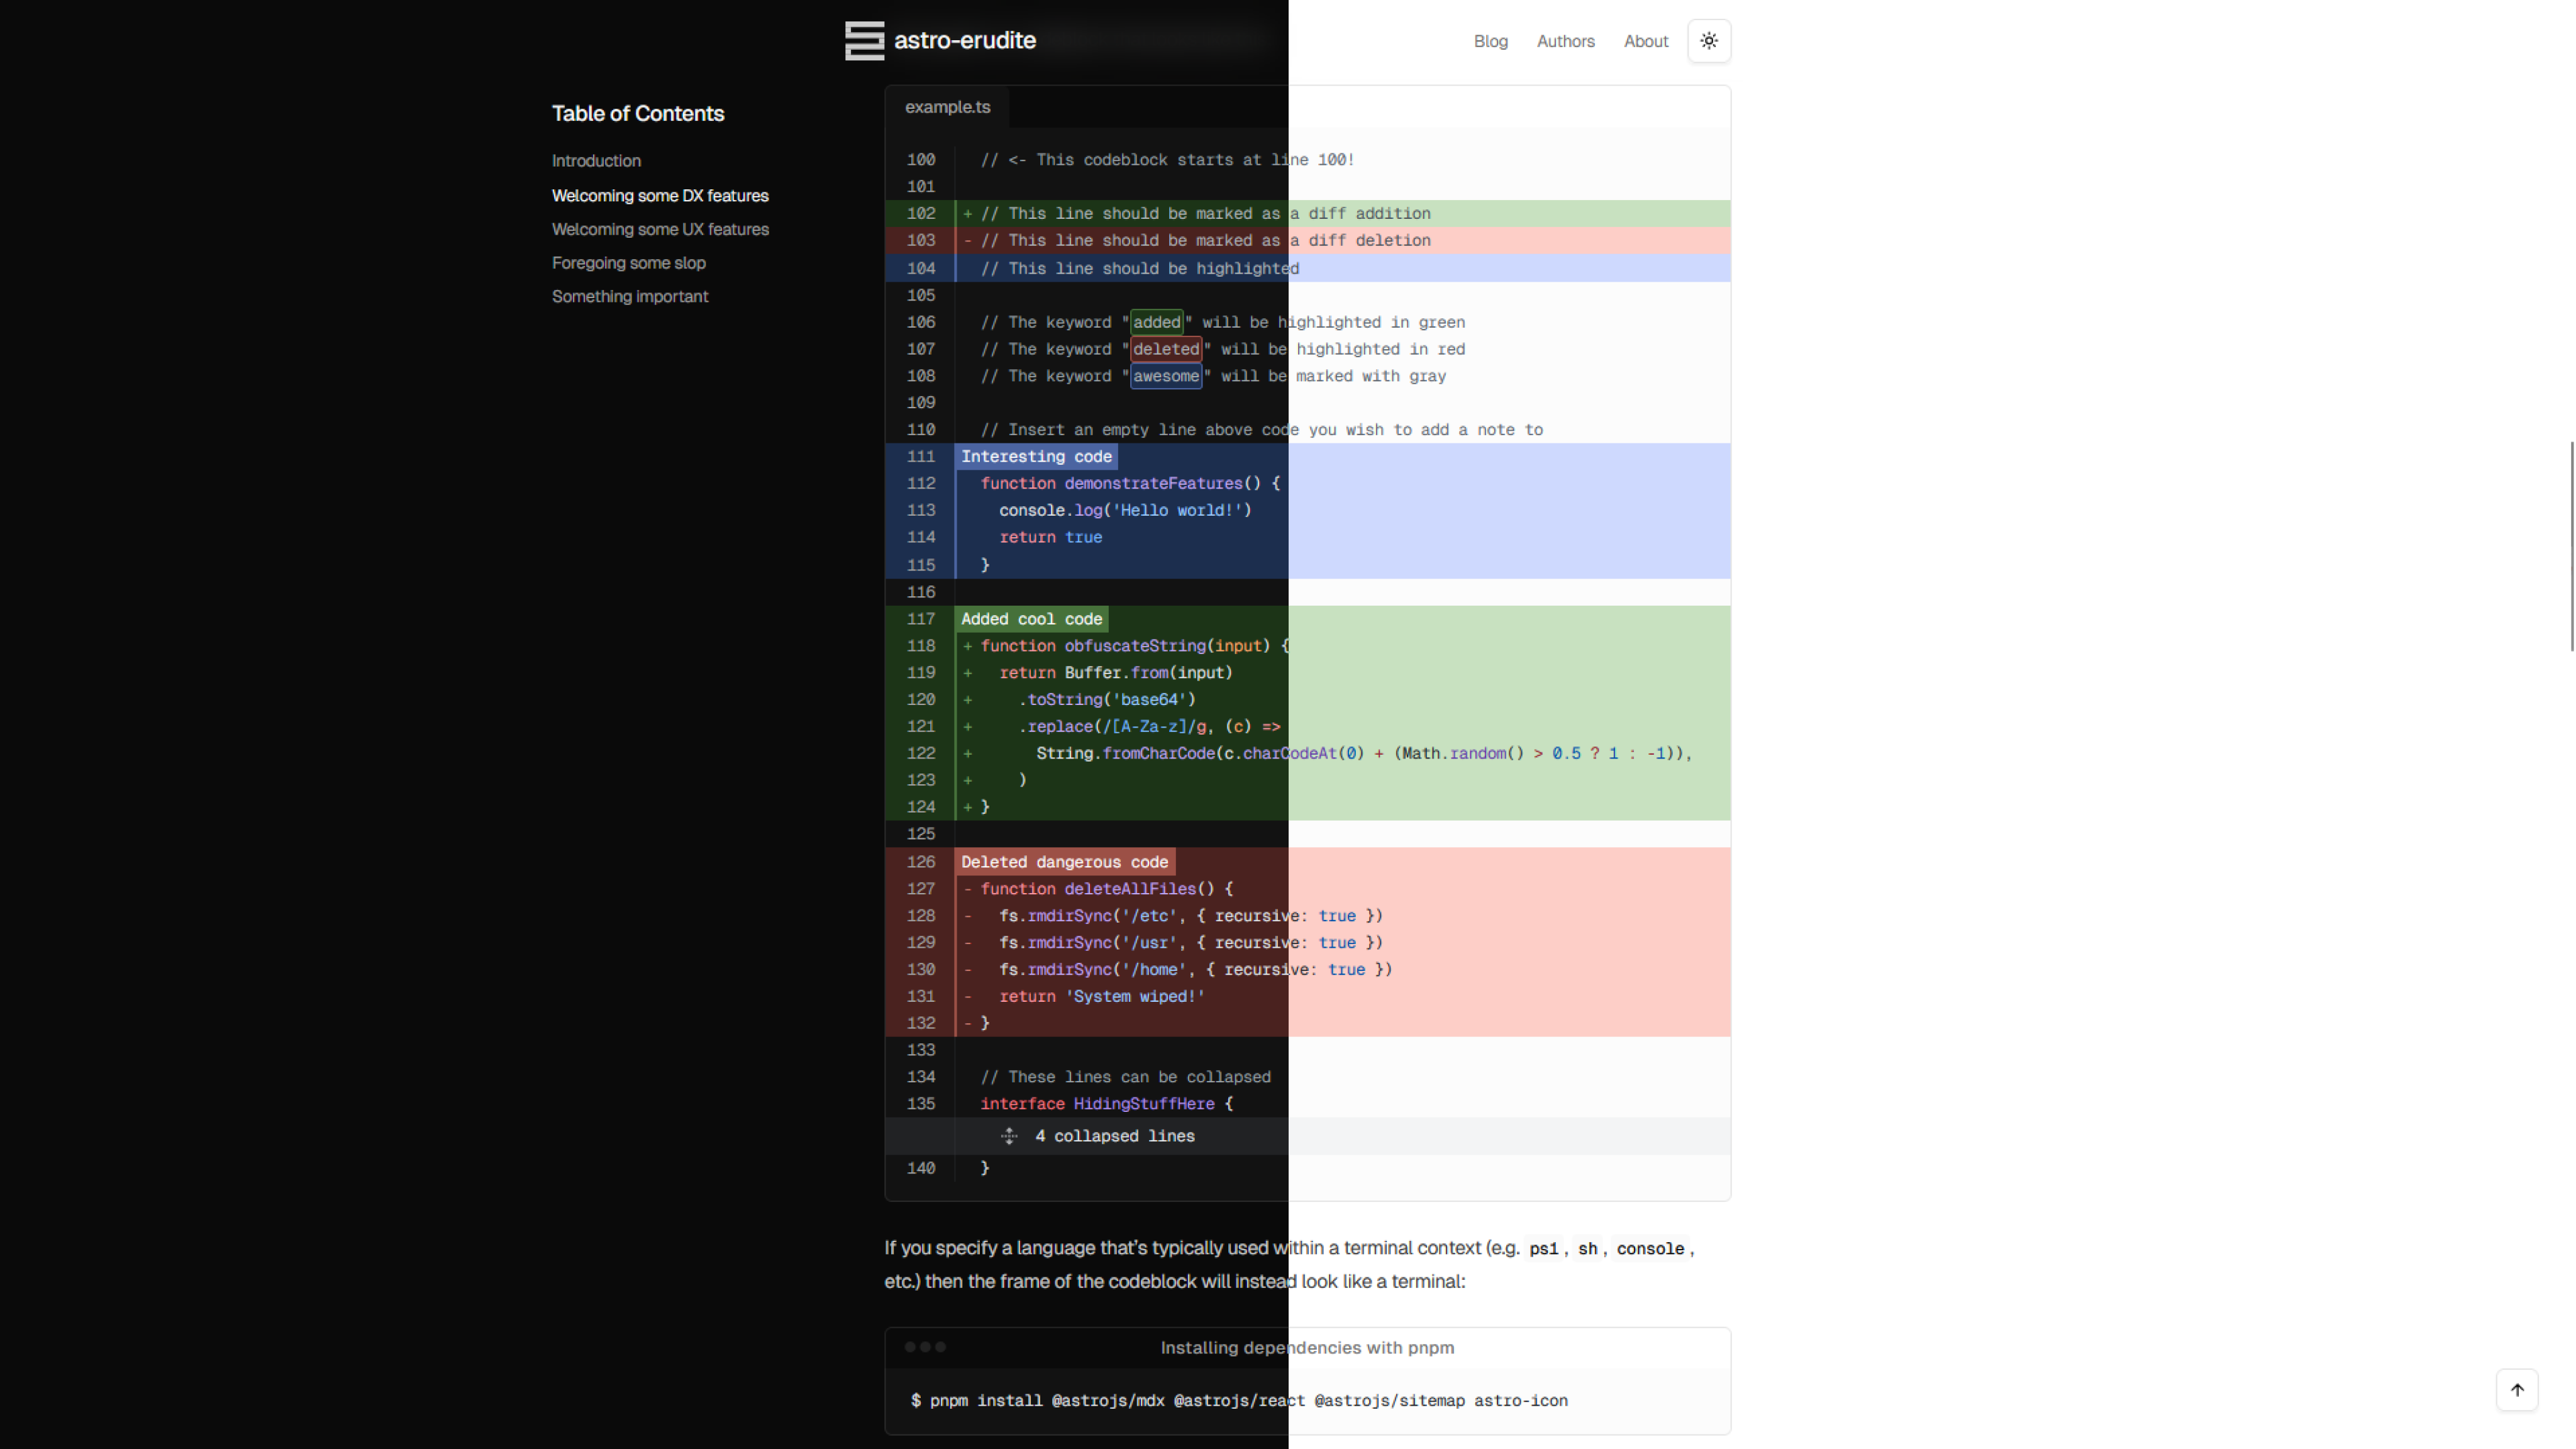The width and height of the screenshot is (2576, 1449).
Task: Select Welcoming some DX features entry
Action: (x=660, y=196)
